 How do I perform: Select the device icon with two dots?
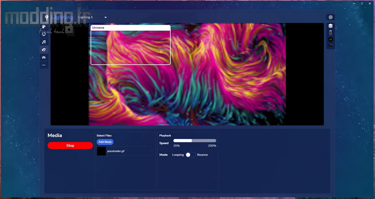(x=331, y=33)
